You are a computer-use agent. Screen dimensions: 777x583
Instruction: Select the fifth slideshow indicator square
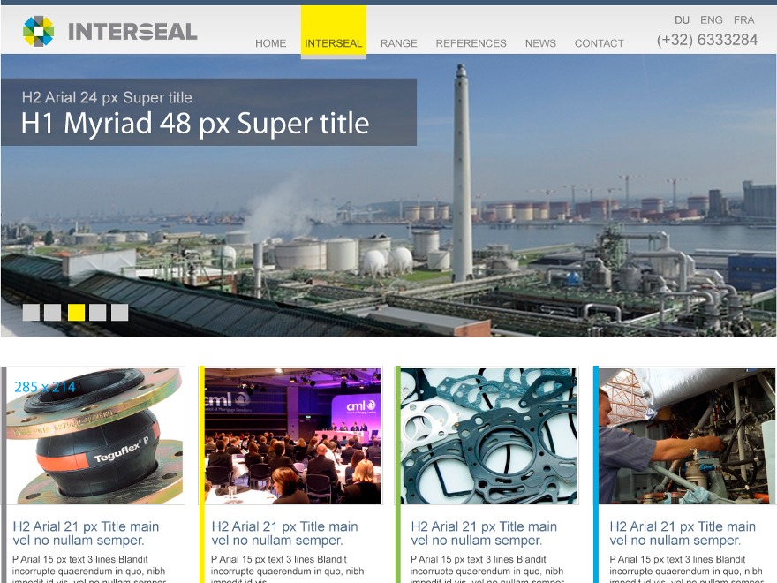point(119,313)
